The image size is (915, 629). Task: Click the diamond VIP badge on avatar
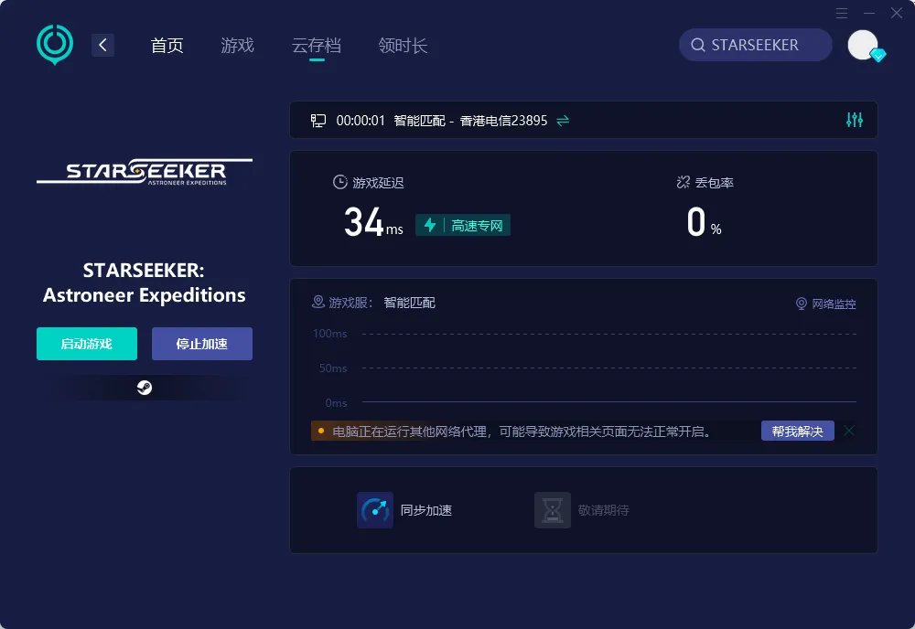[877, 56]
